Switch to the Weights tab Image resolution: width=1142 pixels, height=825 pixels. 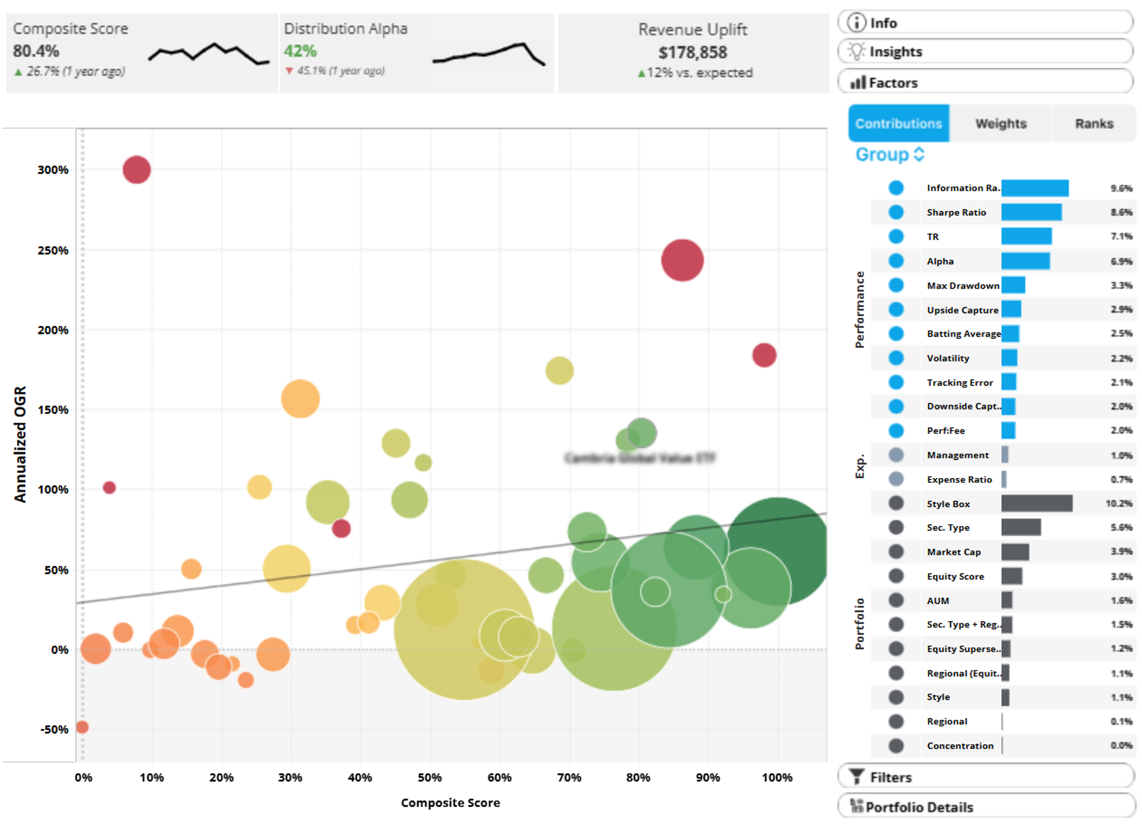[x=1001, y=123]
